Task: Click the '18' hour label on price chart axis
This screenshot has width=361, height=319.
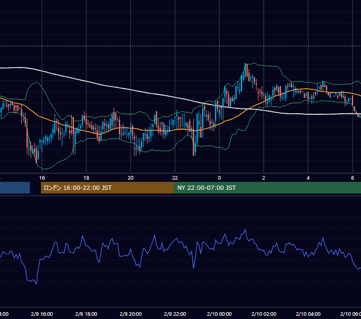Action: pyautogui.click(x=87, y=178)
